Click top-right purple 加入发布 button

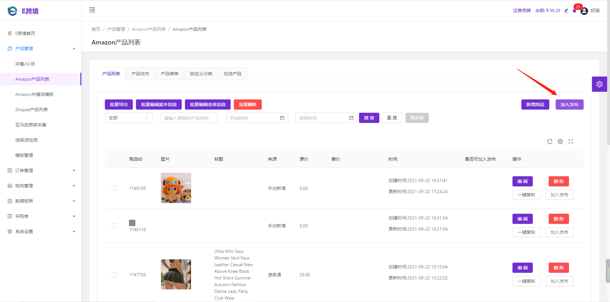click(570, 104)
